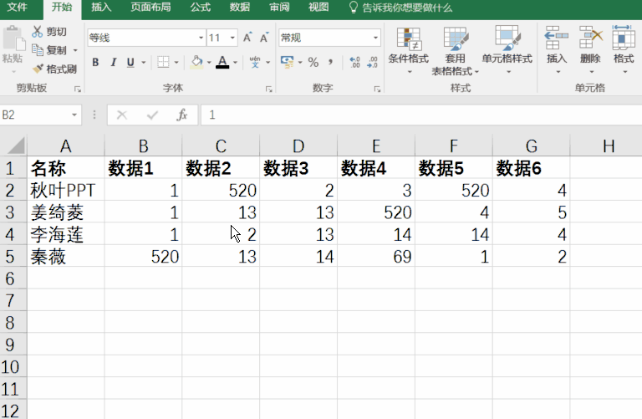This screenshot has height=419, width=642.
Task: Click the Tell Me lightbulb search
Action: click(354, 8)
